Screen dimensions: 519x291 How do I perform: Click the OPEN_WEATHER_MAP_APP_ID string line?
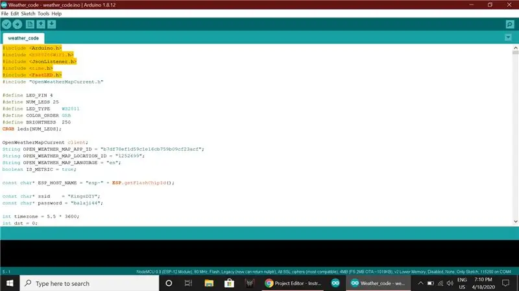tap(103, 149)
